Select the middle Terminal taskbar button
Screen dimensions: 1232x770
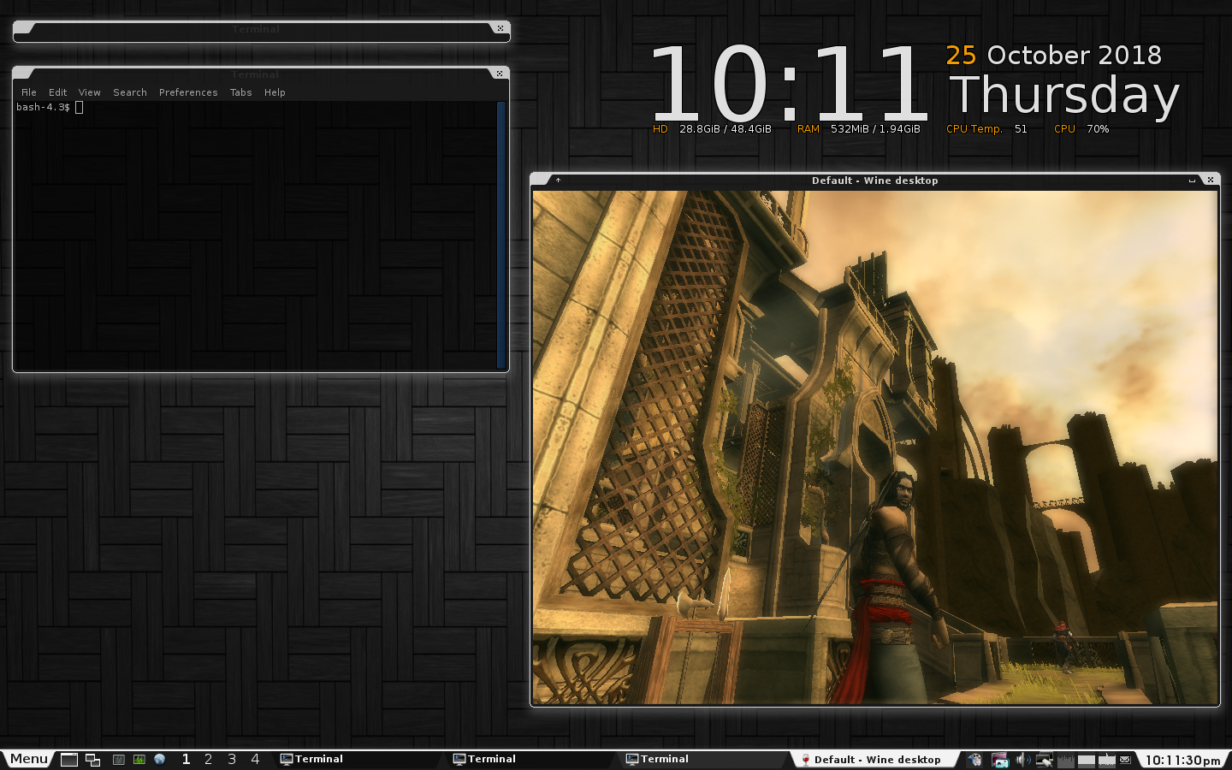533,759
